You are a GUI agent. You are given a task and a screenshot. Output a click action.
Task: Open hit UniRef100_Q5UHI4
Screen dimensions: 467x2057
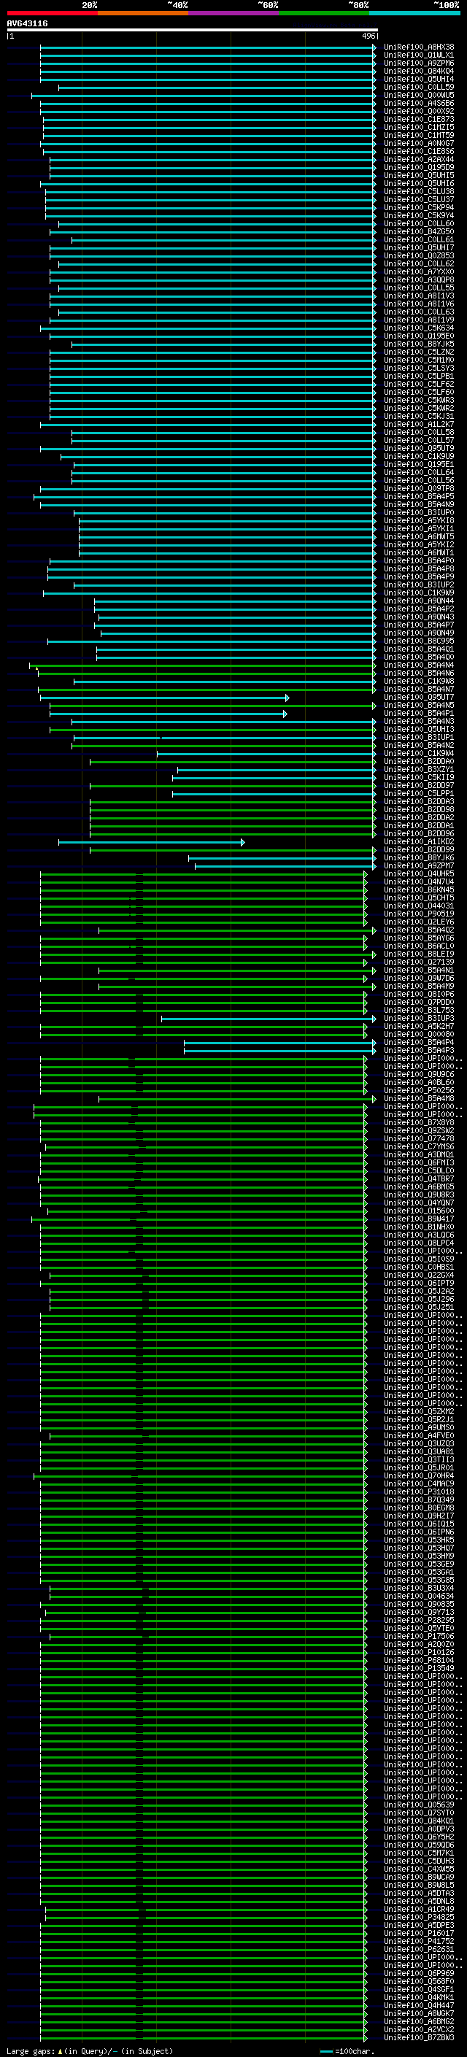click(x=418, y=79)
